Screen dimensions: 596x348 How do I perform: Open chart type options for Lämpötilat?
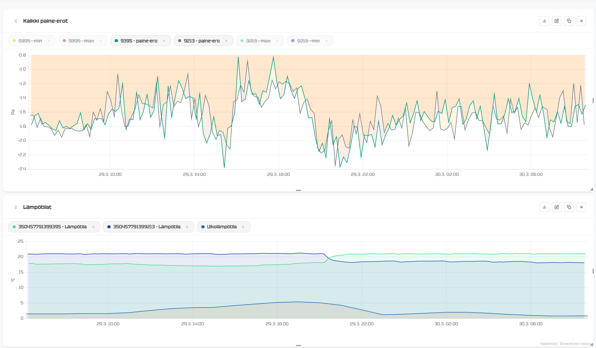click(x=544, y=207)
